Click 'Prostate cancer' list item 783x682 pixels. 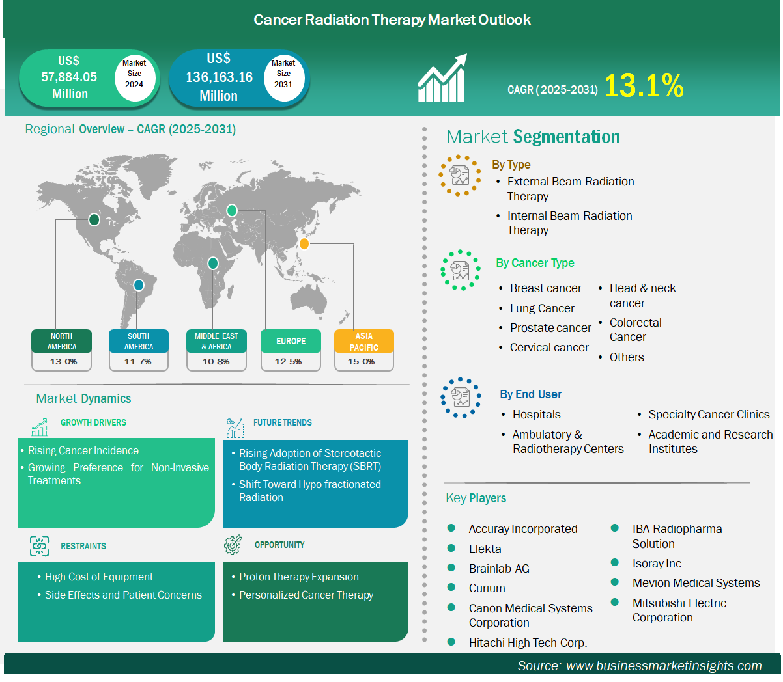coord(550,328)
